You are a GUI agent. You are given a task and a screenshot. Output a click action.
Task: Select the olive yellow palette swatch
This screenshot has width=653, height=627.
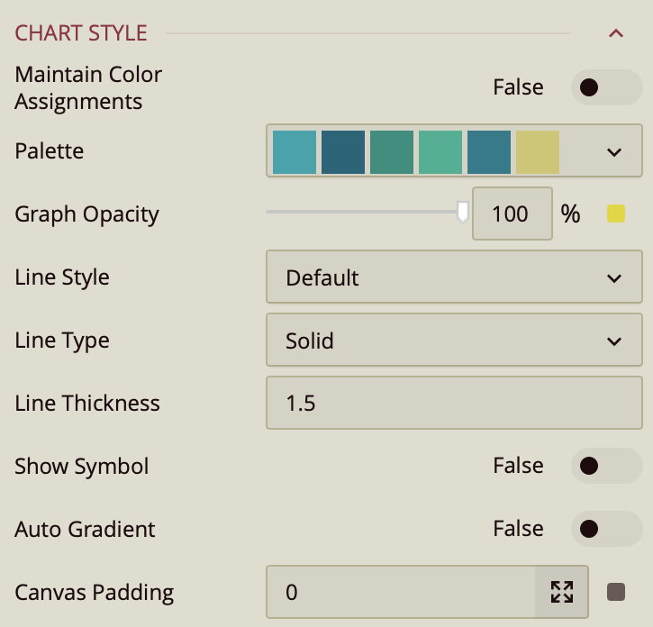tap(538, 151)
